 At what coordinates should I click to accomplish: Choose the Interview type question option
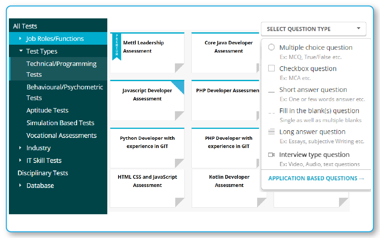click(314, 155)
